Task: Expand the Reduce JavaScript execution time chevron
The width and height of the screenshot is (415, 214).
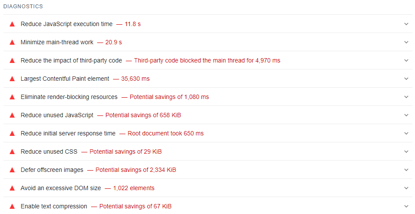Action: click(406, 24)
